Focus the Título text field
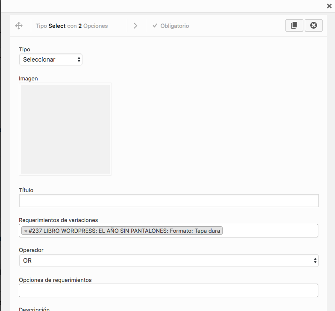 point(168,201)
